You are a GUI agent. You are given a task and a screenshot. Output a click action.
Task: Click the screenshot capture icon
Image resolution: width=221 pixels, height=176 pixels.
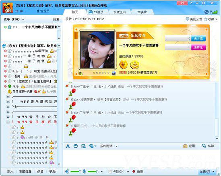[83, 146]
